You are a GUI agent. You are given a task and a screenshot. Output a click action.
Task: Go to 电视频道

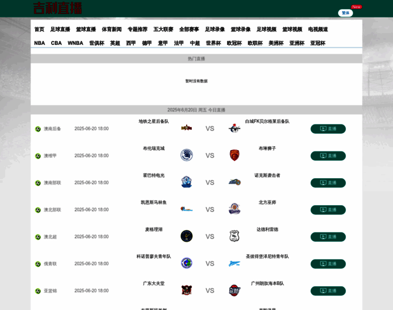pyautogui.click(x=319, y=29)
